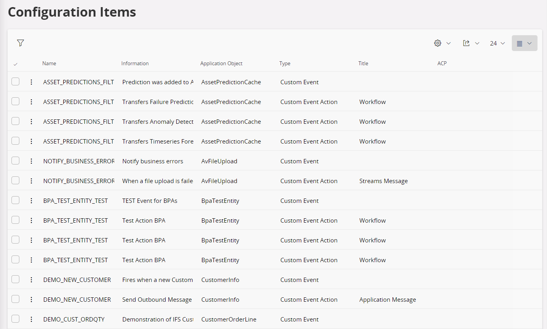Check the box for 'Fires when a new Custom' row
Viewport: 547px width, 329px height.
point(15,280)
